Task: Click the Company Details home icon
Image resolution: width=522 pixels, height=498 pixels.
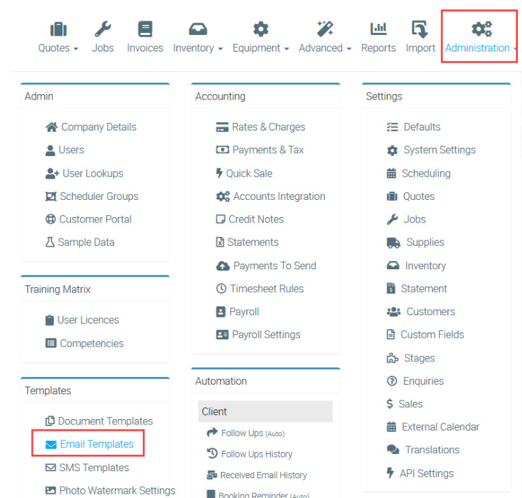Action: pyautogui.click(x=51, y=127)
